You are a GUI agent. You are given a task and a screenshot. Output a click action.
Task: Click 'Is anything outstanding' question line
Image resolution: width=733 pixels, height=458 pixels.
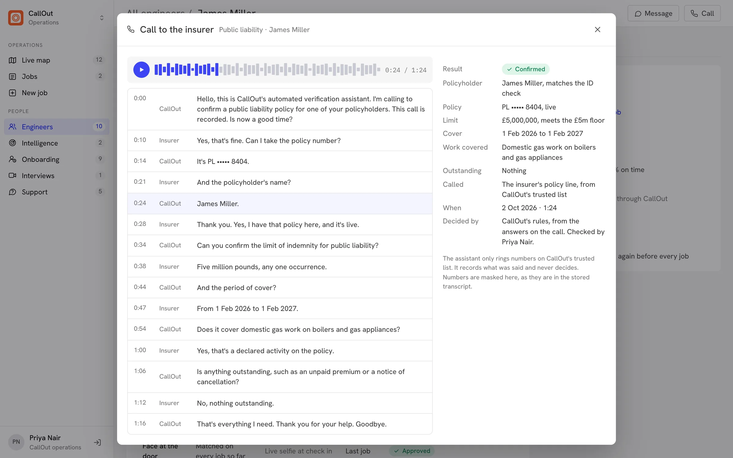tap(280, 377)
